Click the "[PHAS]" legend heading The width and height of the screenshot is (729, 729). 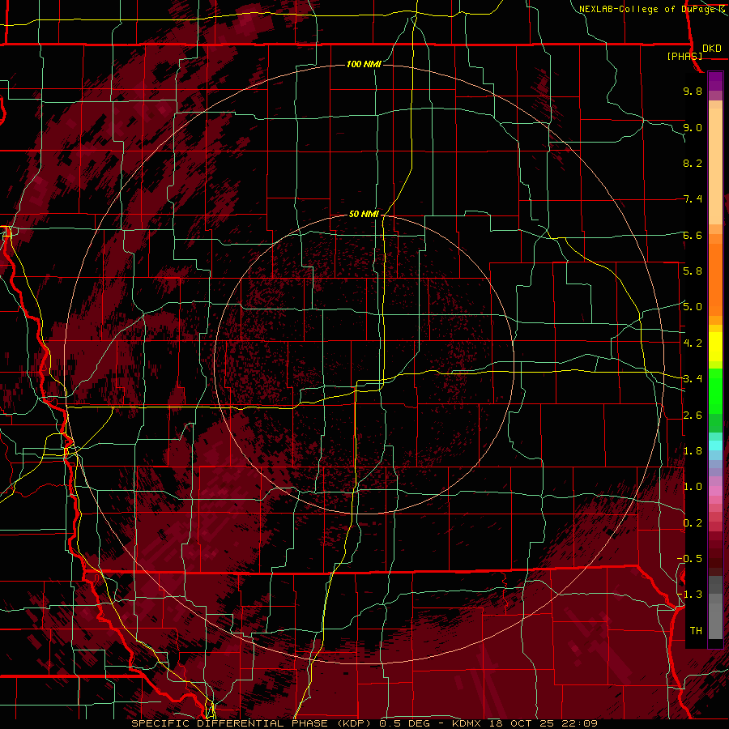click(x=684, y=56)
